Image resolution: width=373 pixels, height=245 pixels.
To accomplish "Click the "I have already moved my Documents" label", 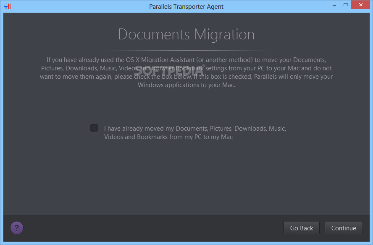I will [x=195, y=133].
